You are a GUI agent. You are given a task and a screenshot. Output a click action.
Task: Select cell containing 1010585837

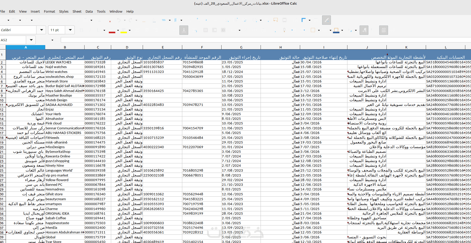pos(163,62)
